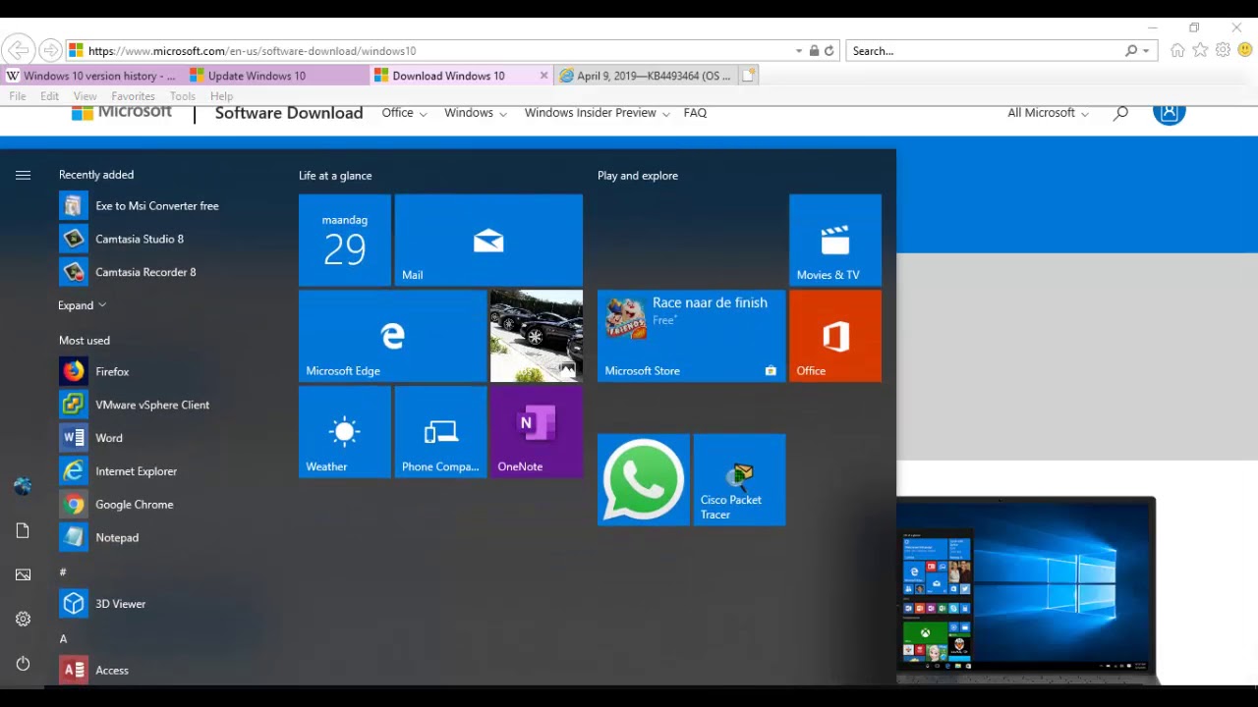Refresh the page with reload icon

(x=829, y=51)
